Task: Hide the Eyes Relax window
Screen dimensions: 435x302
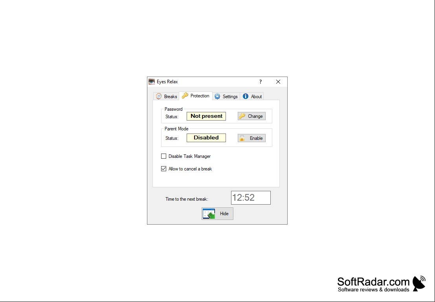Action: [x=218, y=214]
